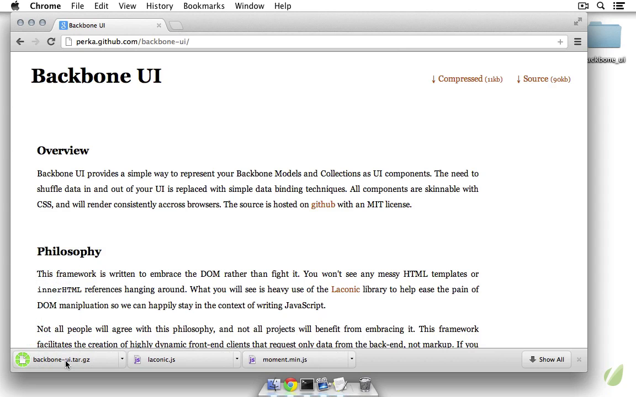Bookmark the page with the plus icon
Image resolution: width=636 pixels, height=397 pixels.
pyautogui.click(x=560, y=41)
